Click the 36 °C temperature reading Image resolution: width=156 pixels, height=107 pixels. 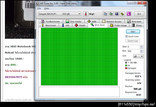pyautogui.click(x=92, y=14)
